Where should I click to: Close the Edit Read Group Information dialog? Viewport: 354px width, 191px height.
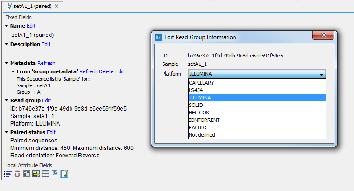point(324,35)
